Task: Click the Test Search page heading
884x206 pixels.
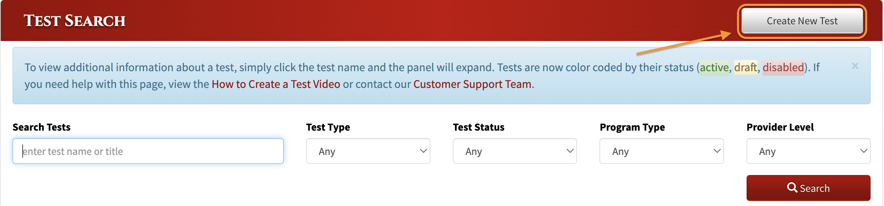Action: pyautogui.click(x=75, y=21)
